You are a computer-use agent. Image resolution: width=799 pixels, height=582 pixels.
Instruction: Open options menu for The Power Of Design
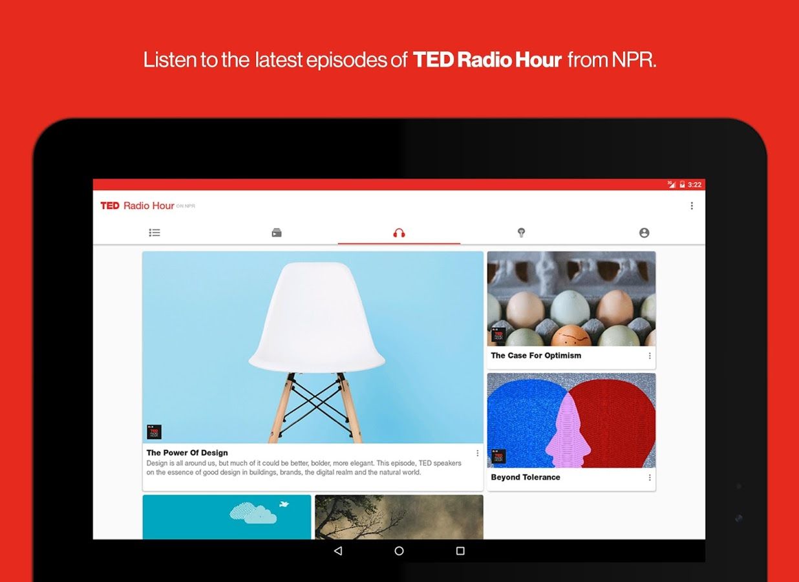pos(477,453)
